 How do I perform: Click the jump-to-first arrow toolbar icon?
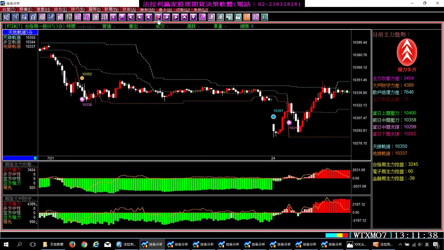pyautogui.click(x=131, y=17)
